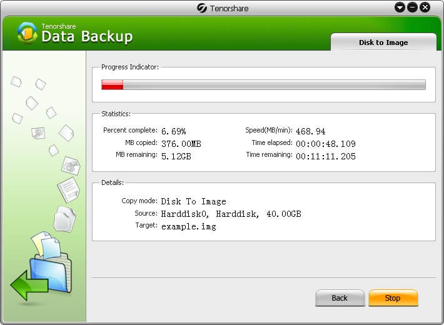
Task: Click the Speed value 468.94
Action: (x=311, y=131)
